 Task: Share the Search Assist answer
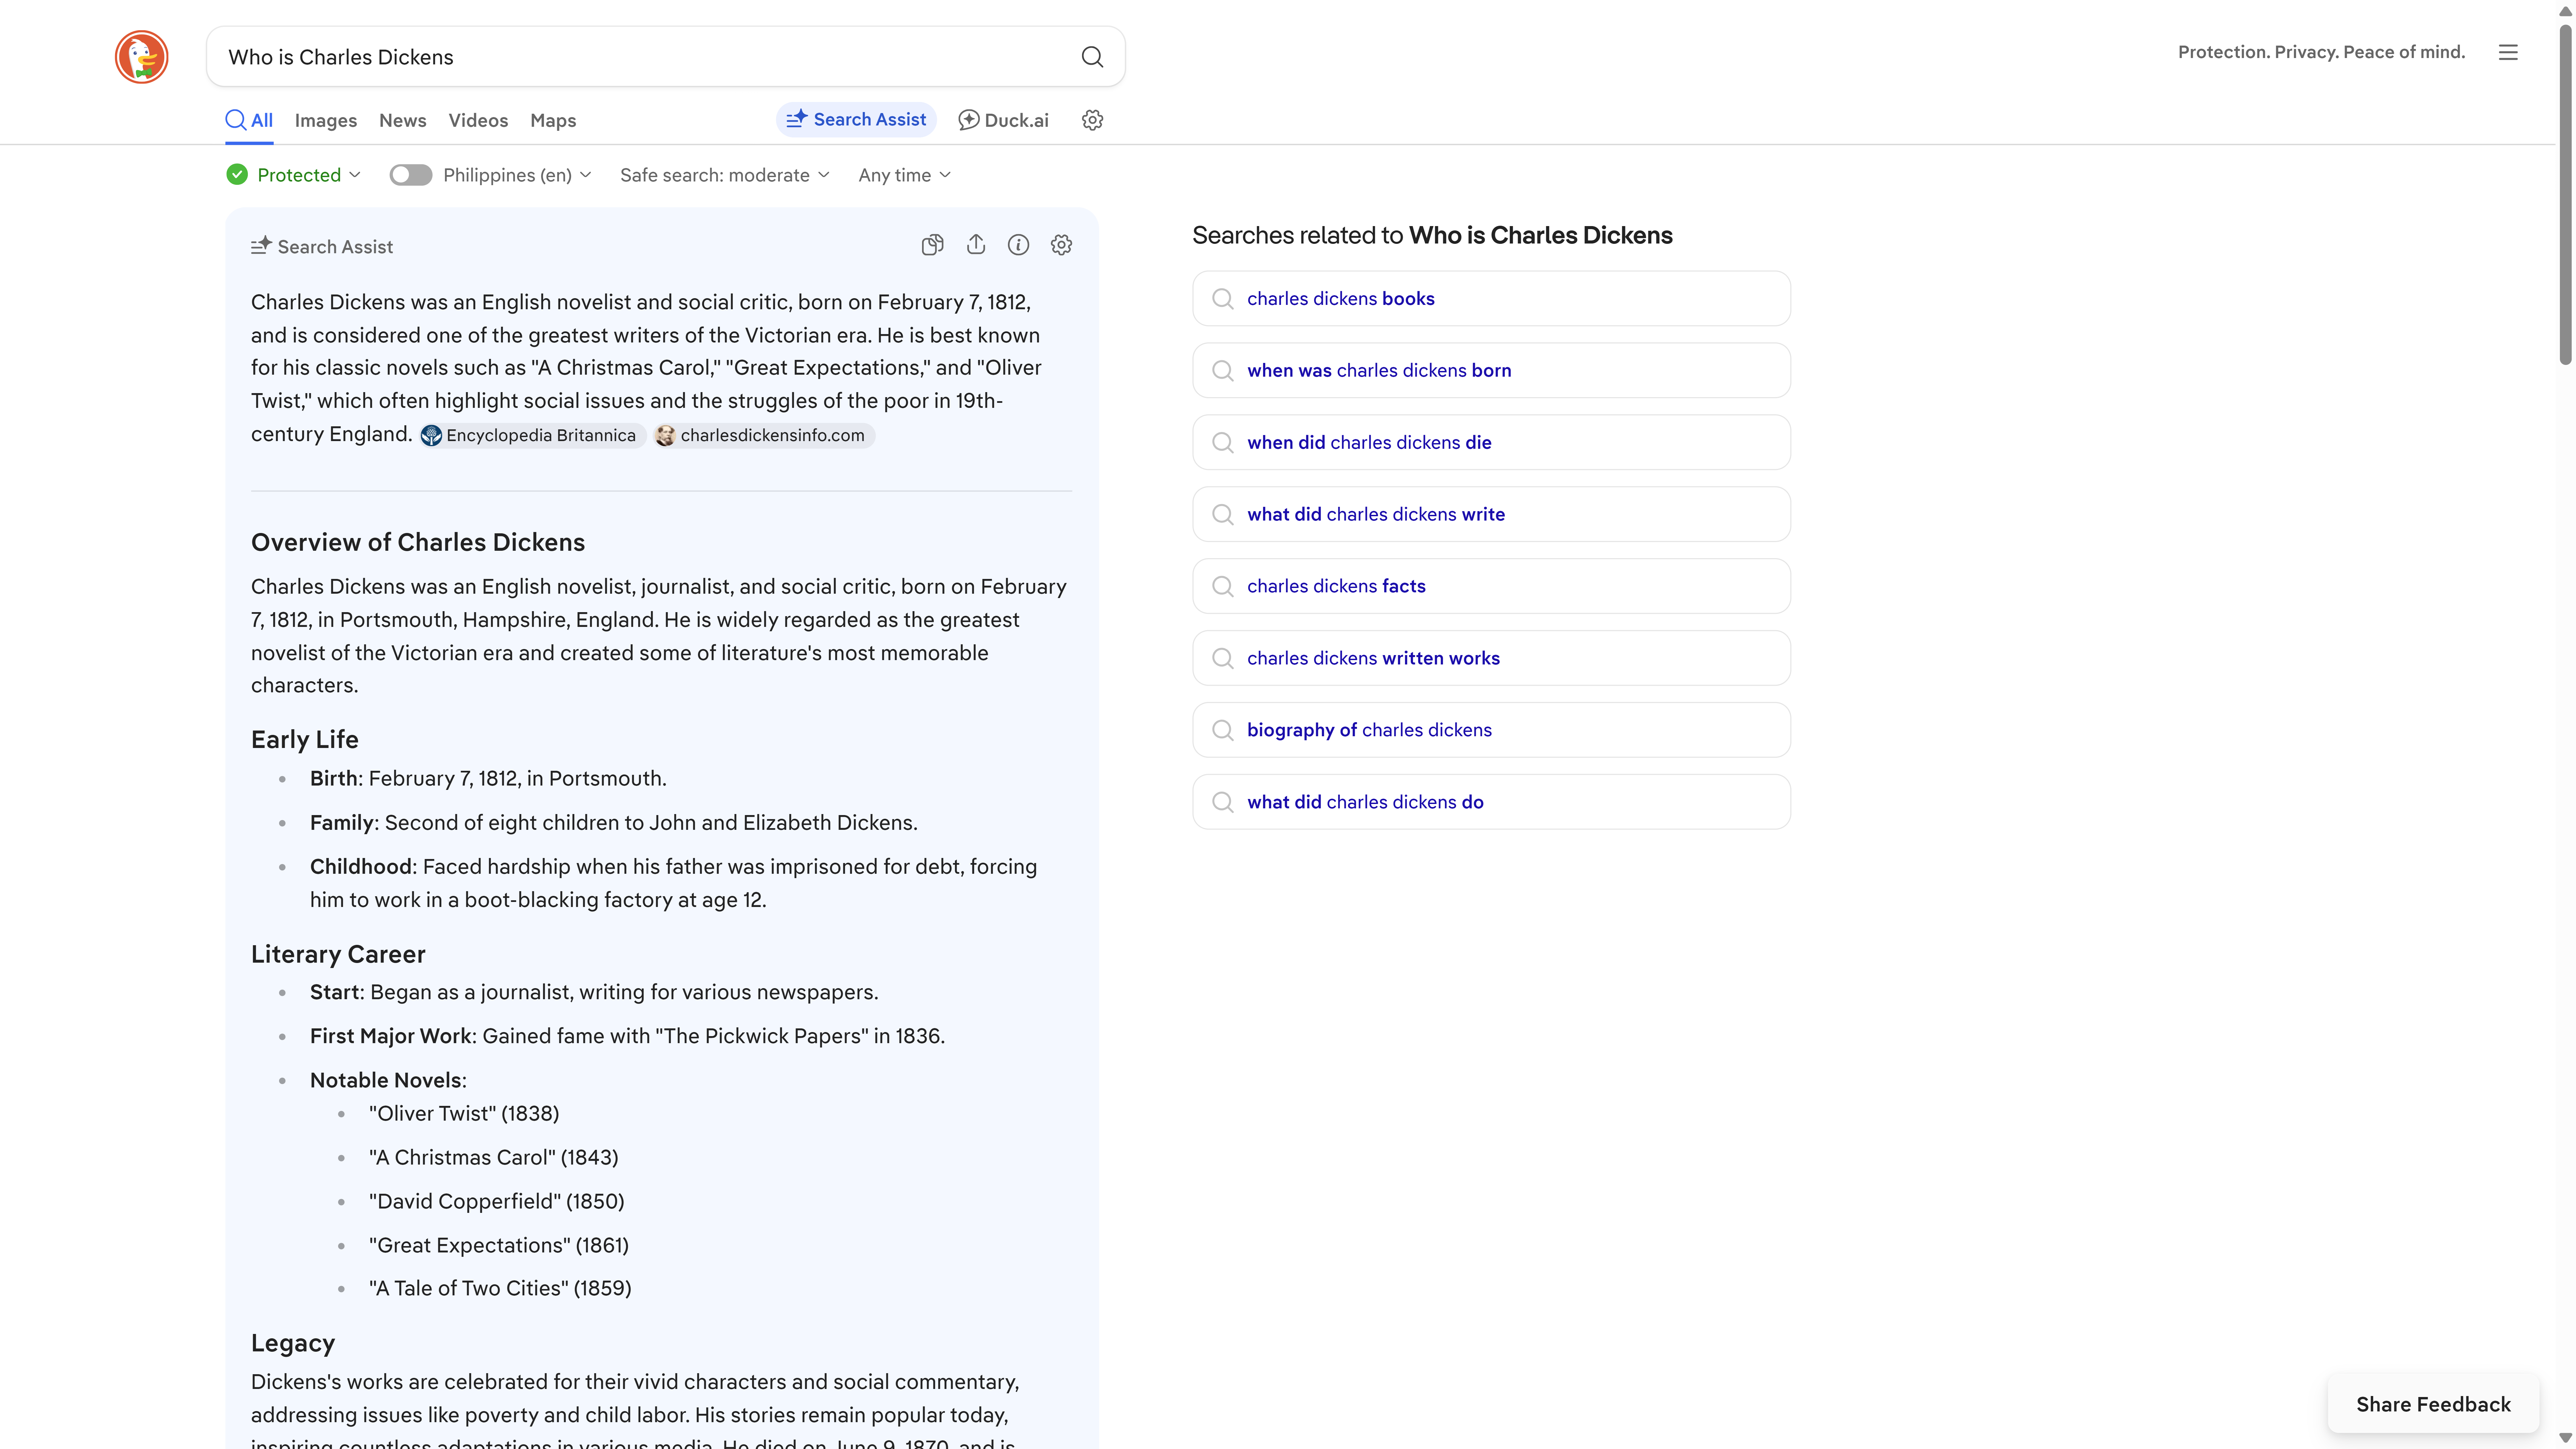pos(976,245)
